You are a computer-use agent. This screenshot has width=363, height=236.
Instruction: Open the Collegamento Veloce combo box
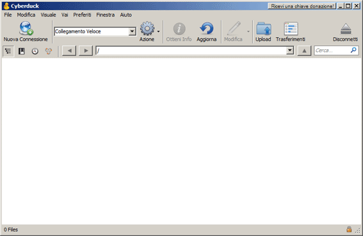click(95, 31)
